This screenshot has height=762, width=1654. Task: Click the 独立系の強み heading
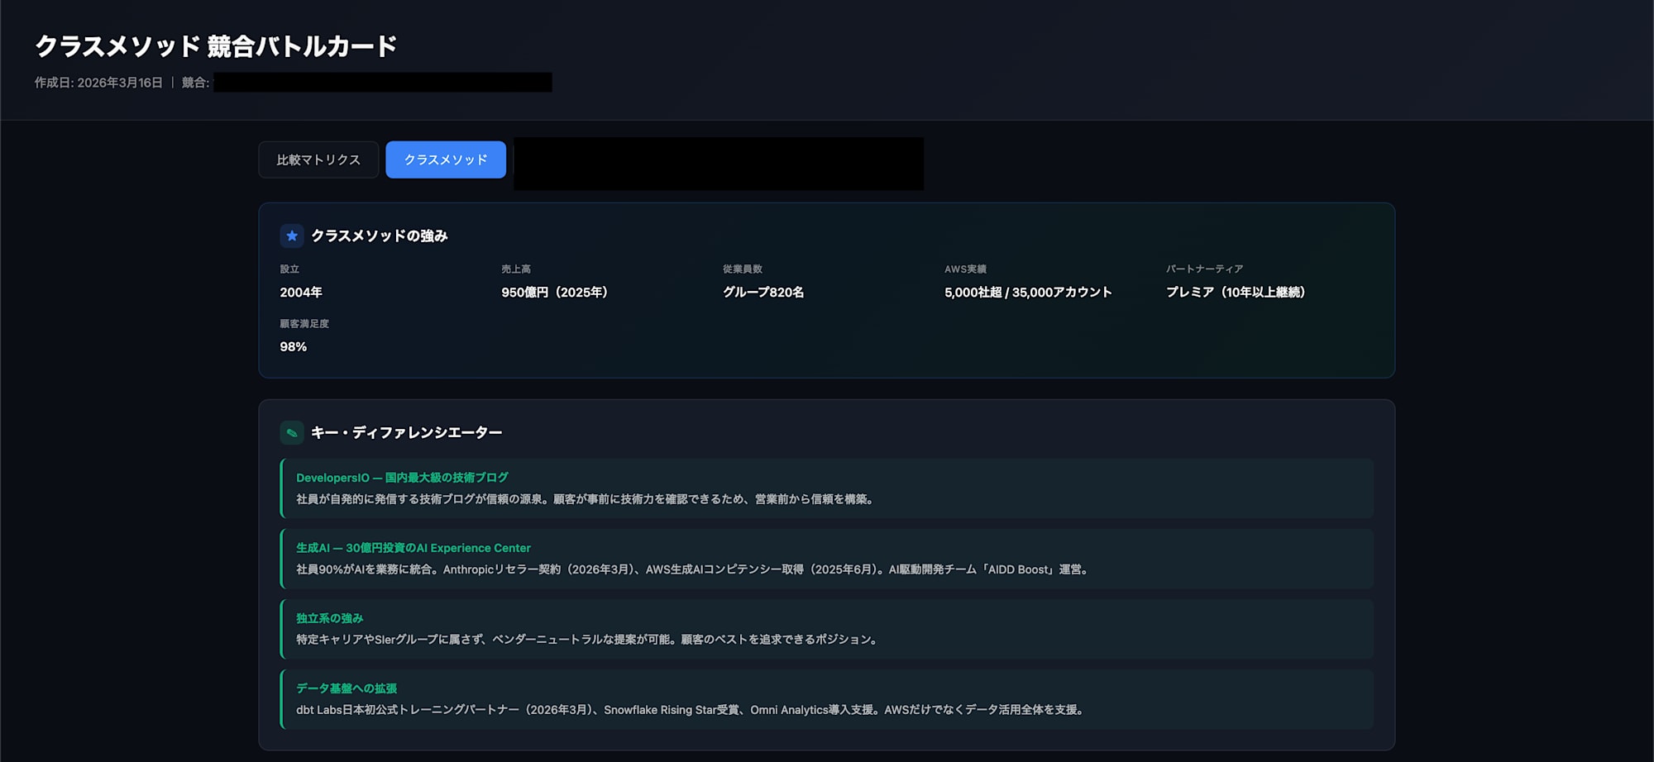328,617
